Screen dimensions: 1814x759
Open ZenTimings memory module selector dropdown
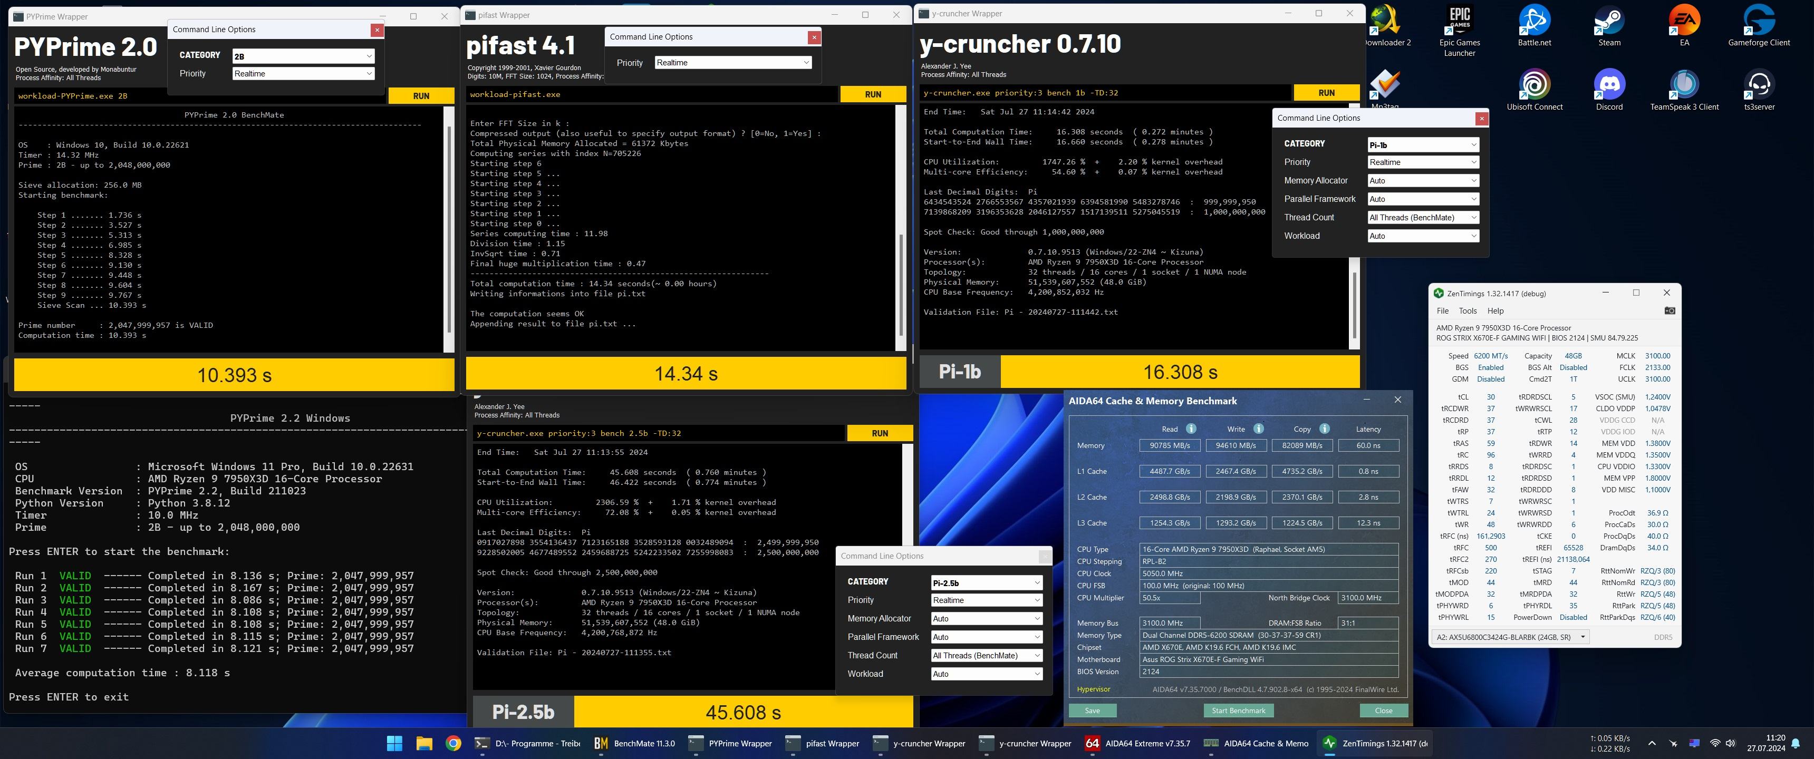coord(1510,637)
